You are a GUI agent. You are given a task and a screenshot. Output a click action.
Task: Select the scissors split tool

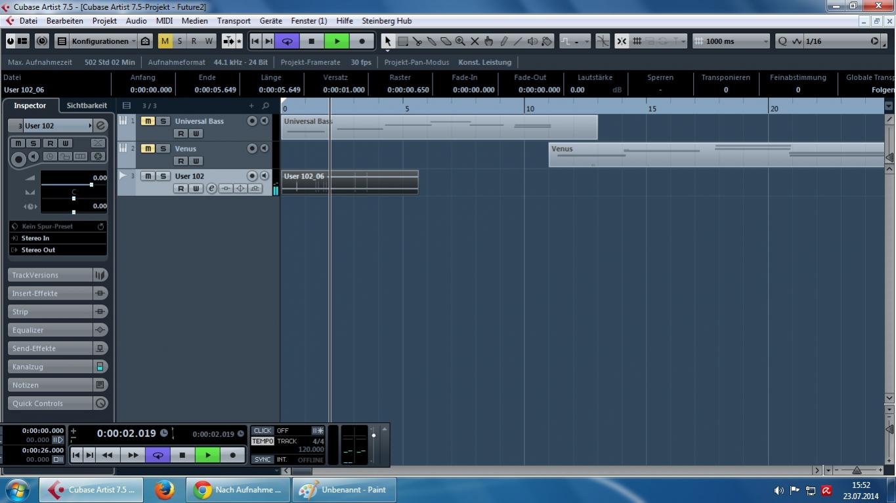pyautogui.click(x=417, y=41)
